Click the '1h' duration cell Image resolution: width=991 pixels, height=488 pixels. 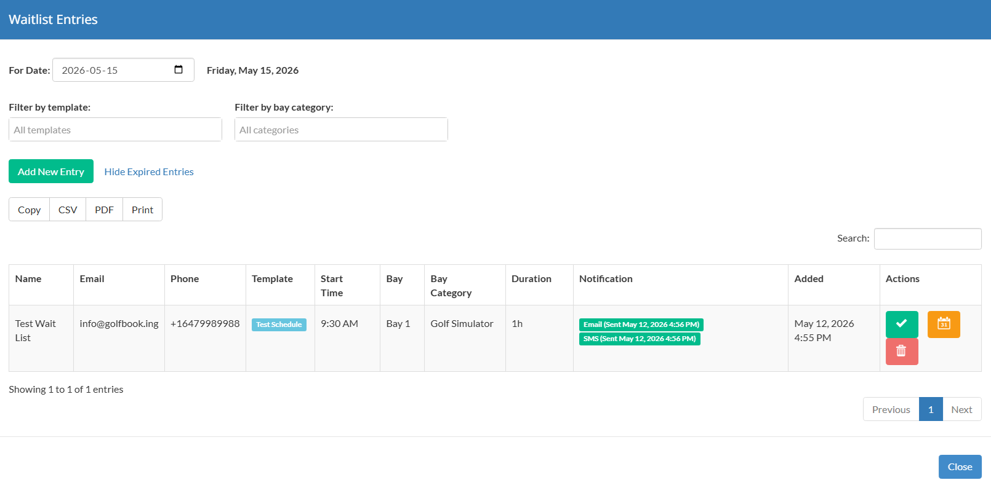coord(539,338)
